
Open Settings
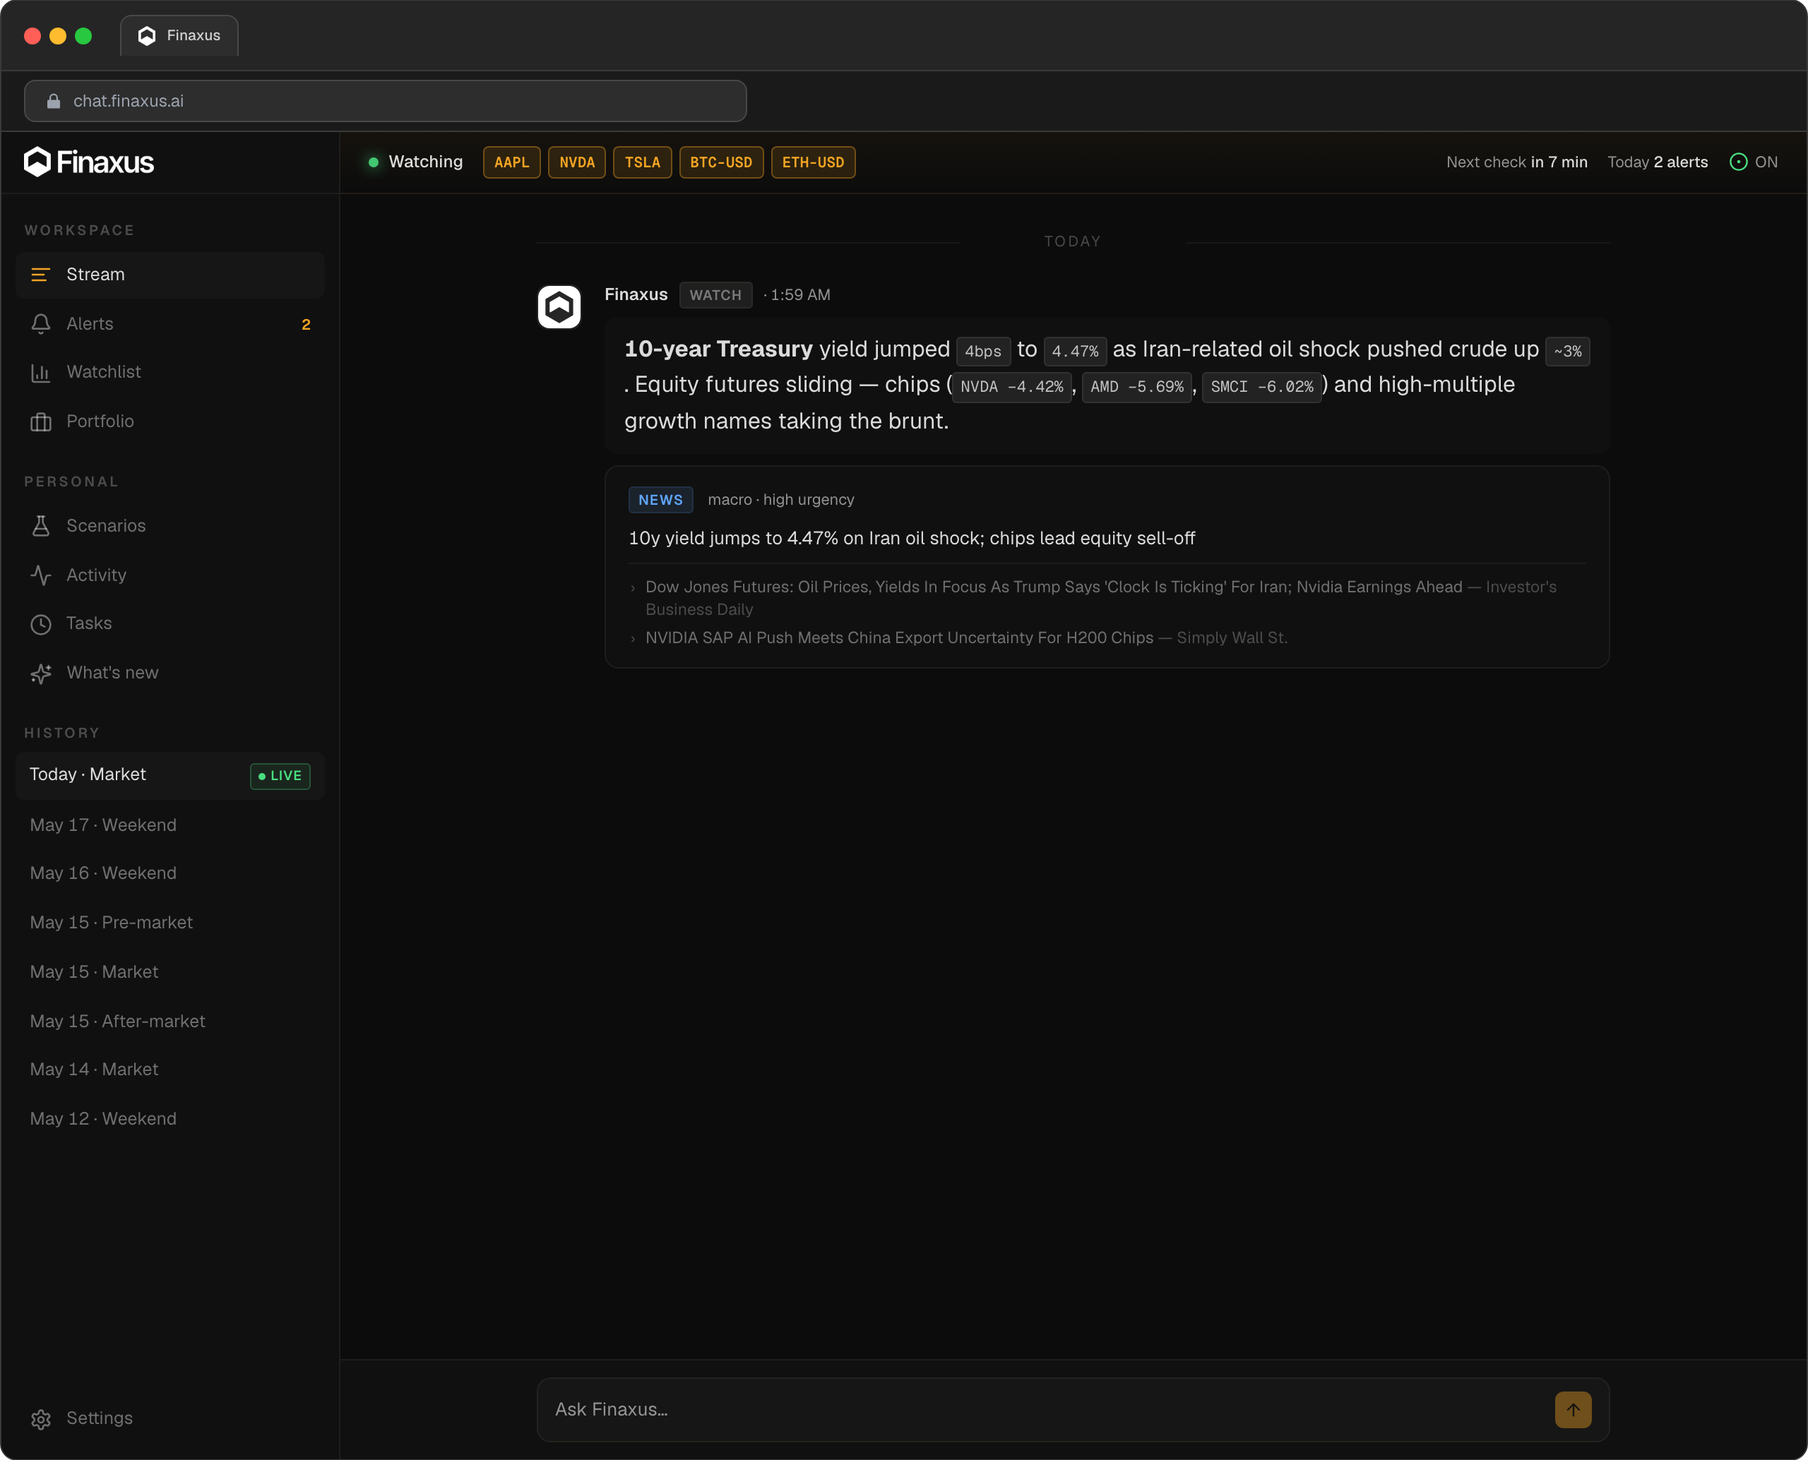point(170,1419)
